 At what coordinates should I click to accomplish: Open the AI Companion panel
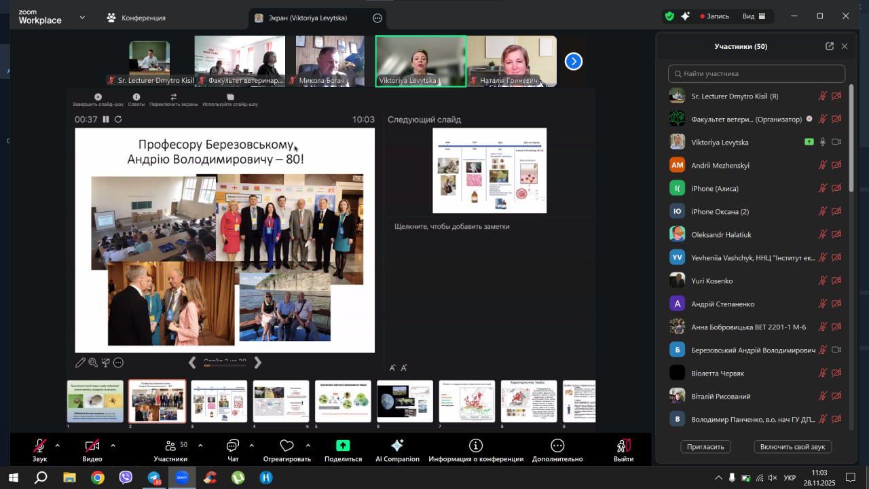pos(397,446)
